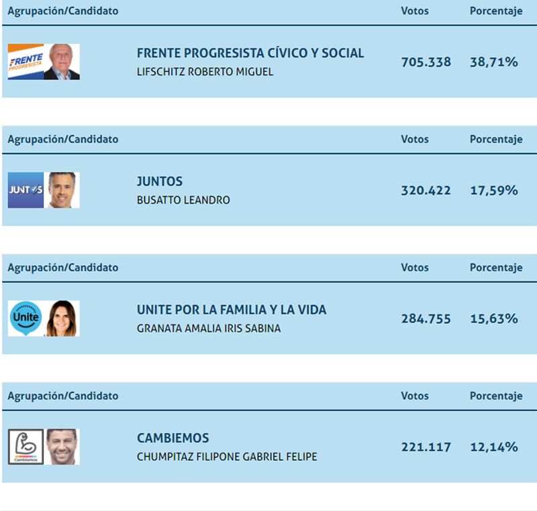Image resolution: width=537 pixels, height=511 pixels.
Task: Click the Juntos party logo
Action: (26, 190)
